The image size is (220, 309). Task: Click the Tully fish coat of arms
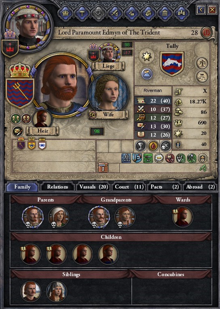(x=172, y=64)
